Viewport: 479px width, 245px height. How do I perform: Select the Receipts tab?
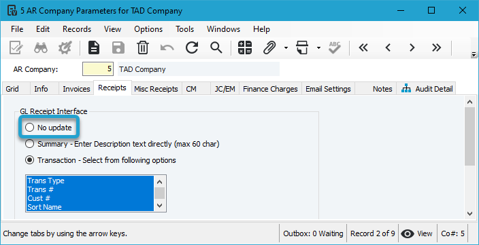[x=112, y=88]
